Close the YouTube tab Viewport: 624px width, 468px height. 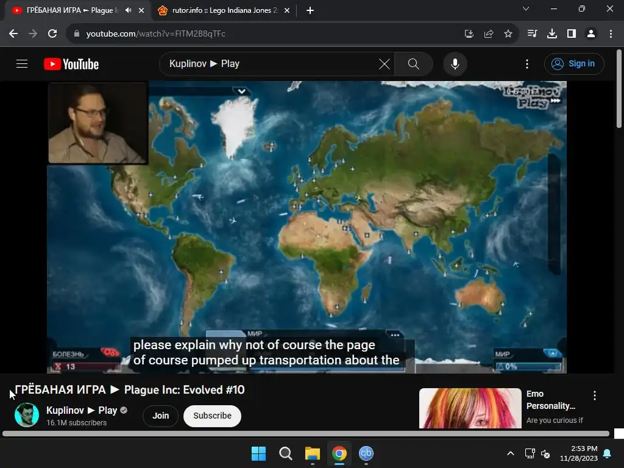point(141,11)
